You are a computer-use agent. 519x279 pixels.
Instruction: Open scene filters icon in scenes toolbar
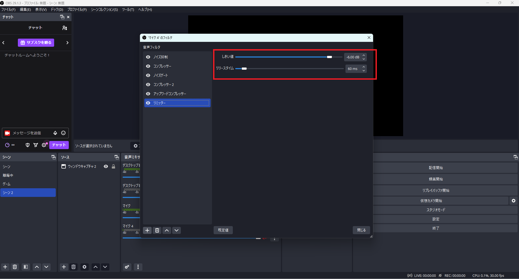tap(26, 267)
